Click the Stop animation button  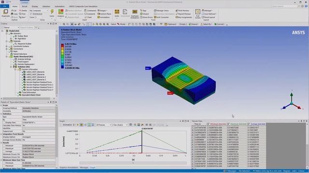(82, 125)
